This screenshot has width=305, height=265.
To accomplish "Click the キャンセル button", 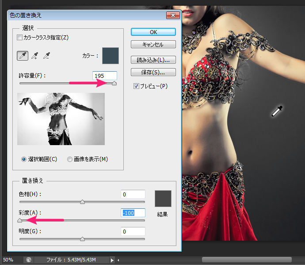I will point(153,45).
